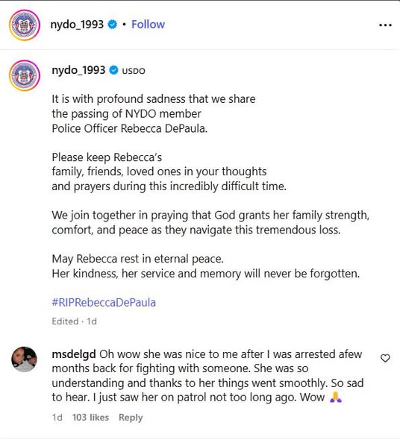
Task: Open msdelgd's profile picture
Action: [24, 359]
